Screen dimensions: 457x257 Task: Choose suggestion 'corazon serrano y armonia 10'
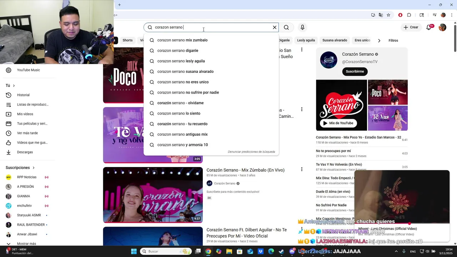[x=211, y=145]
